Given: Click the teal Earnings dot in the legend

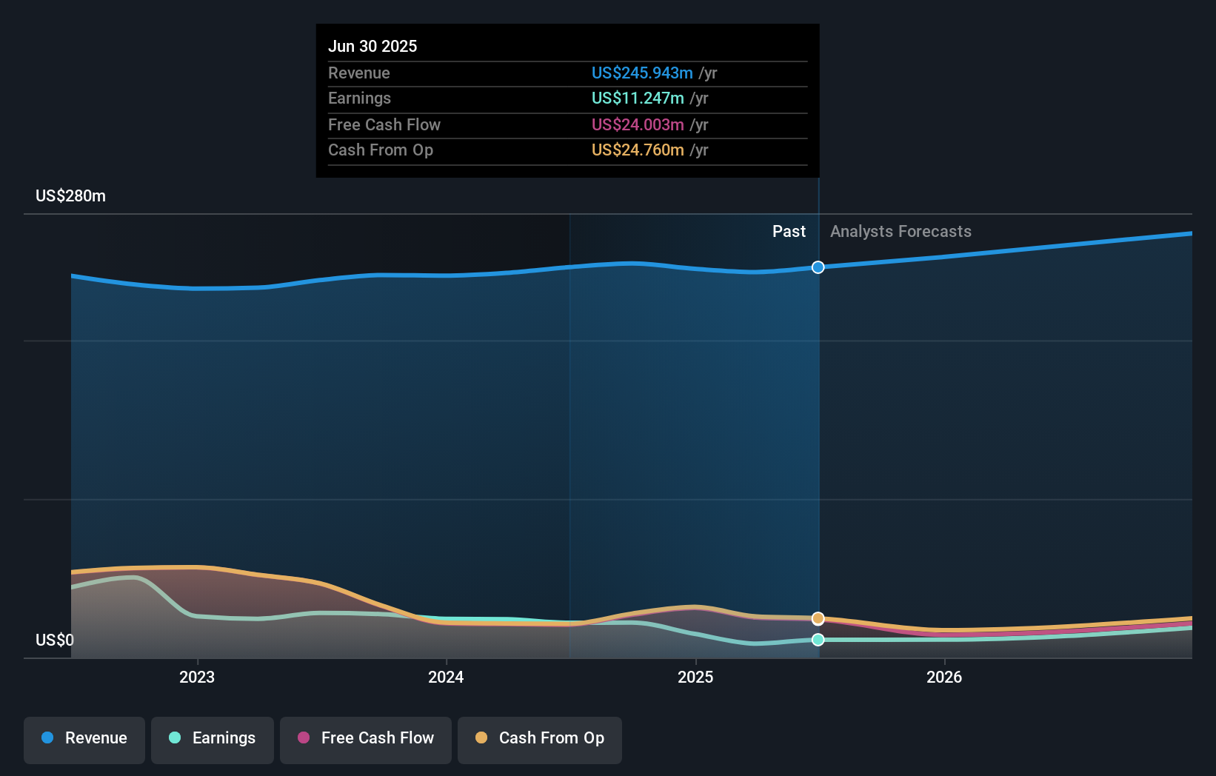Looking at the screenshot, I should coord(173,738).
